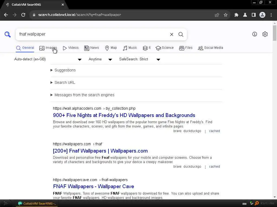Close the CollabVM SearXNG tab
277x207 pixels.
click(63, 5)
